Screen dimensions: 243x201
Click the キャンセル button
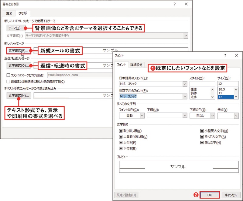(x=231, y=195)
